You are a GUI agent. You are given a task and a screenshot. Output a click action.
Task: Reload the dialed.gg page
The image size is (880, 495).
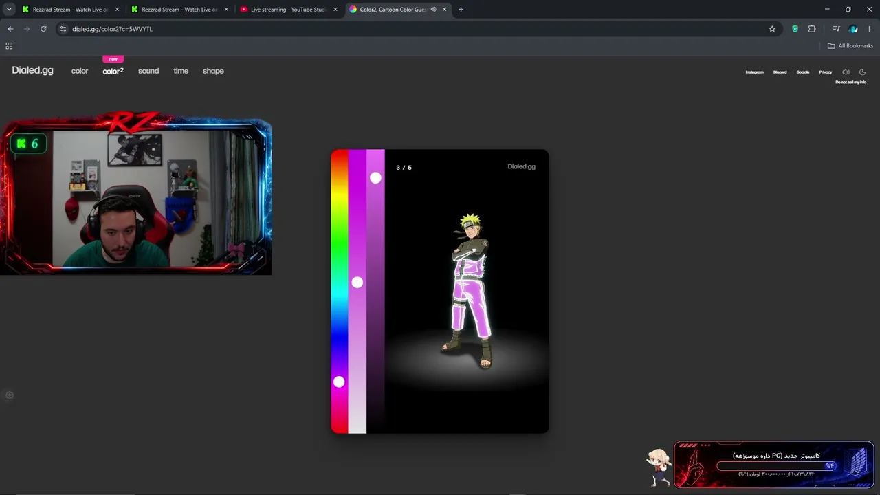(x=43, y=29)
